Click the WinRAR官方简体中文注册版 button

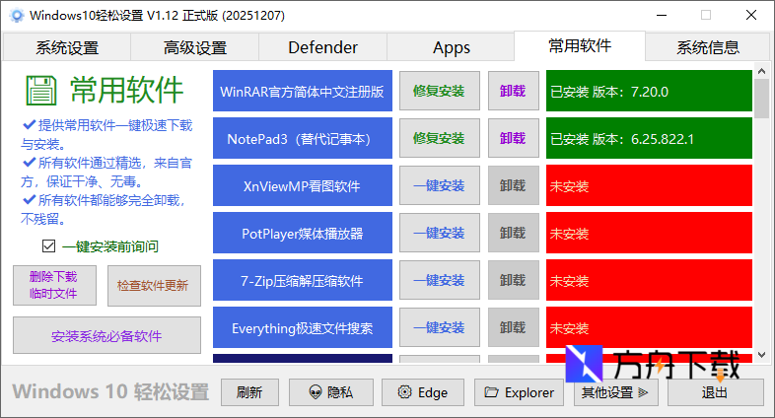click(303, 91)
